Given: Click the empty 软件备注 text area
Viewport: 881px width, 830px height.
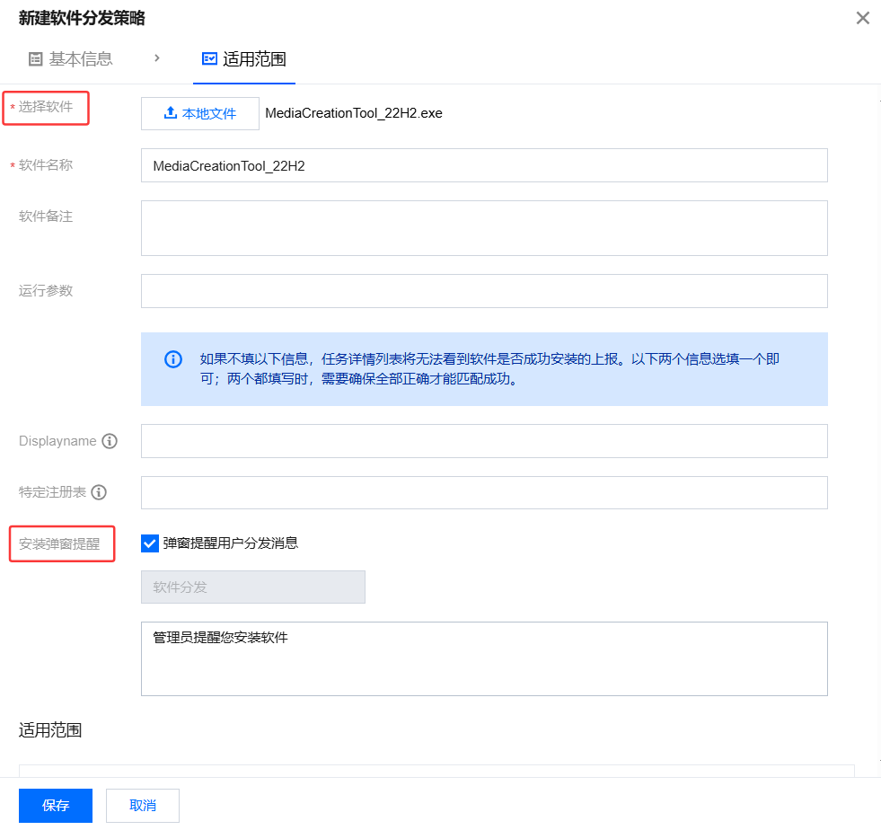Looking at the screenshot, I should [x=483, y=227].
